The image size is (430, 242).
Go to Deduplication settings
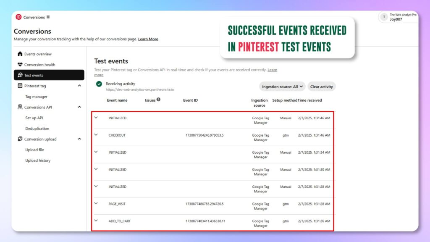[x=37, y=129]
